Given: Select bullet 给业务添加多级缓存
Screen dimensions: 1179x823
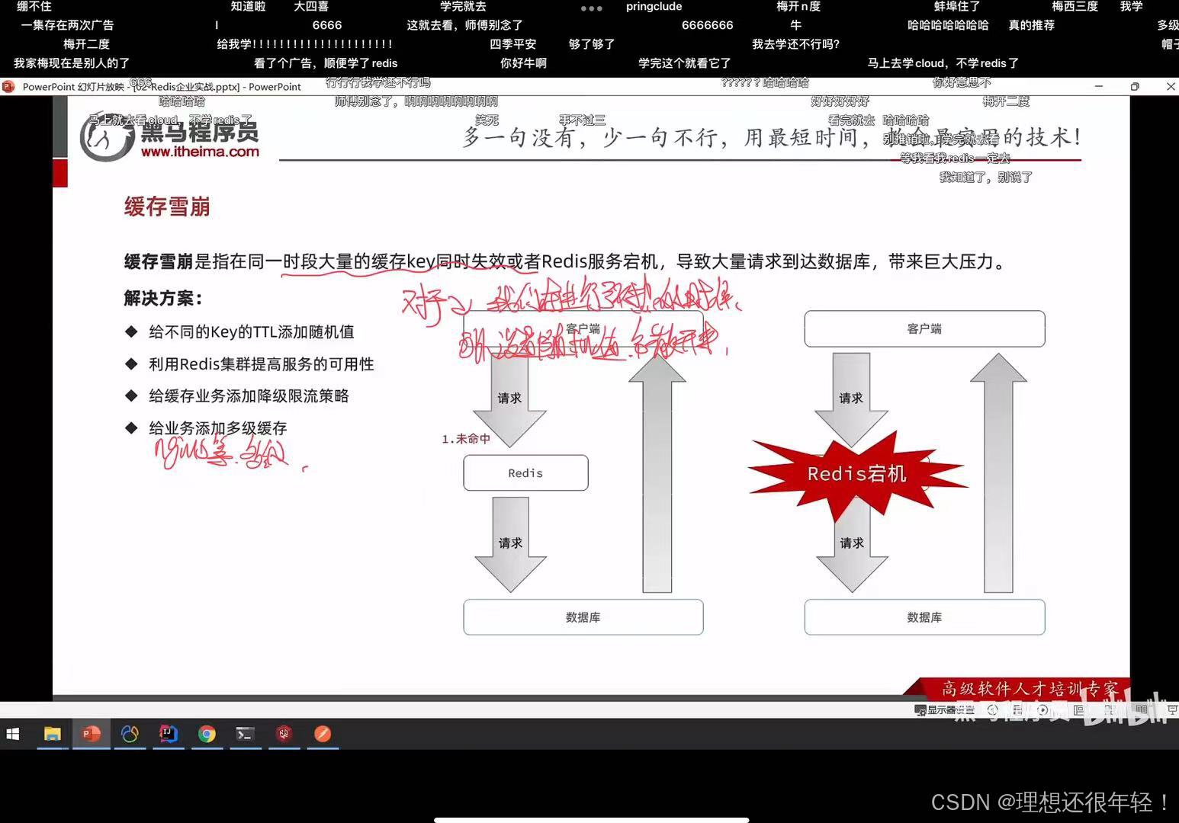Looking at the screenshot, I should [x=217, y=428].
